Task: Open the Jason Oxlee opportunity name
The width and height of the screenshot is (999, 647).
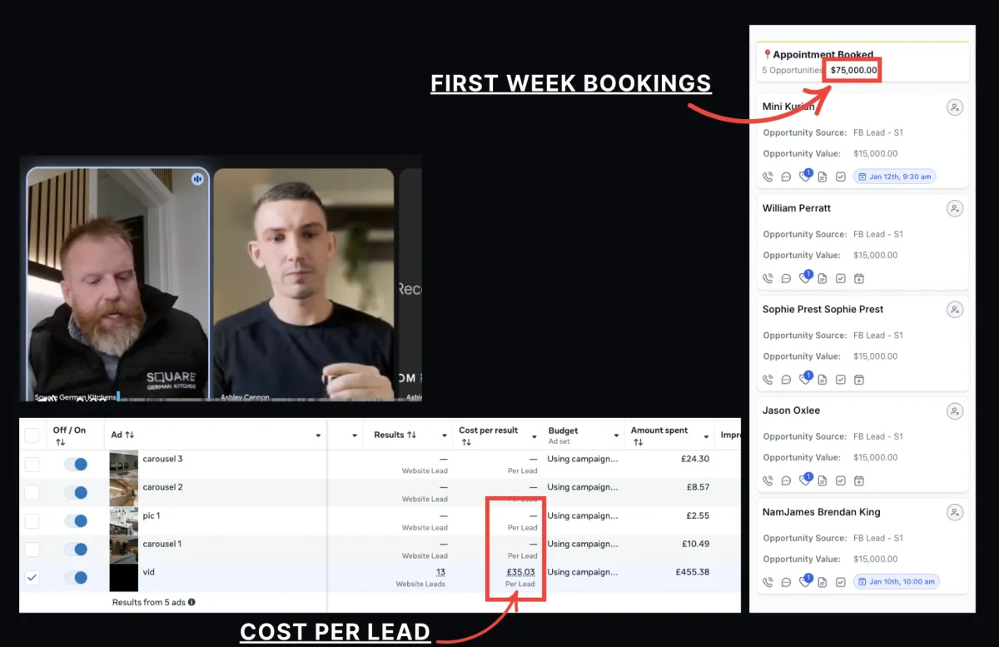Action: pyautogui.click(x=791, y=411)
